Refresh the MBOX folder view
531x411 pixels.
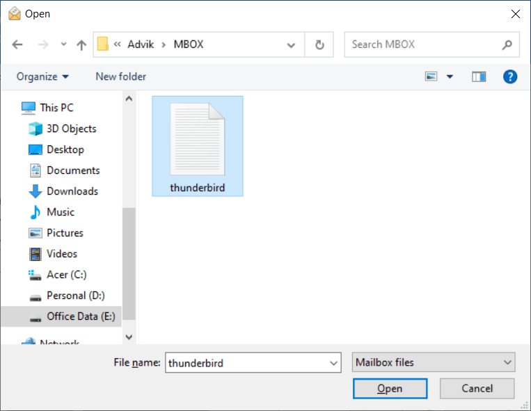tap(319, 45)
